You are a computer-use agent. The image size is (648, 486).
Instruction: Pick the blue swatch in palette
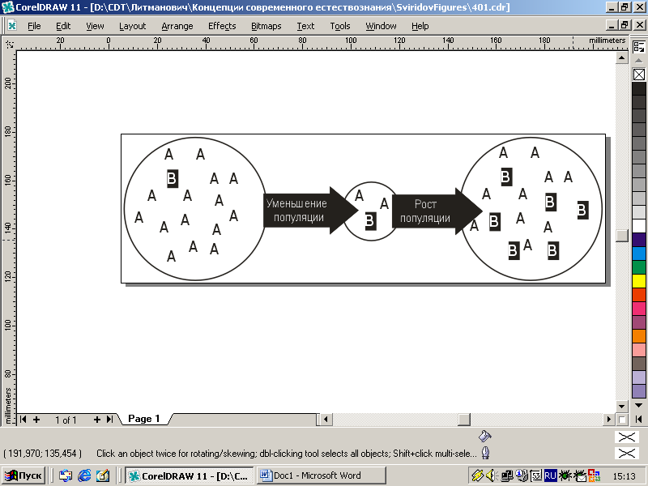click(638, 254)
